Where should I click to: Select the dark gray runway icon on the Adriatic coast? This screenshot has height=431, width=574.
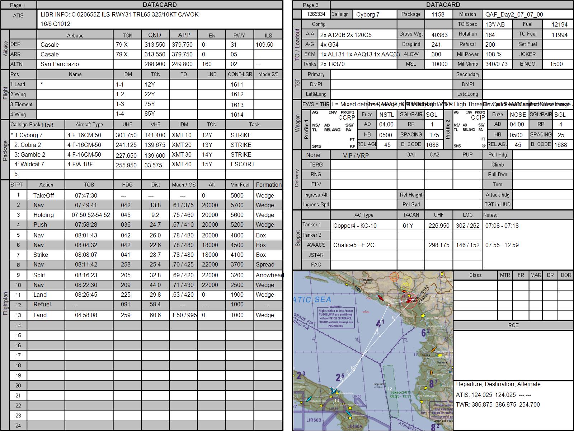tap(358, 289)
